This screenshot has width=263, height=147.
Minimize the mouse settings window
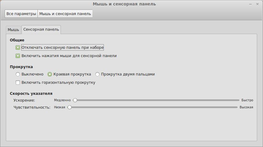(250, 4)
